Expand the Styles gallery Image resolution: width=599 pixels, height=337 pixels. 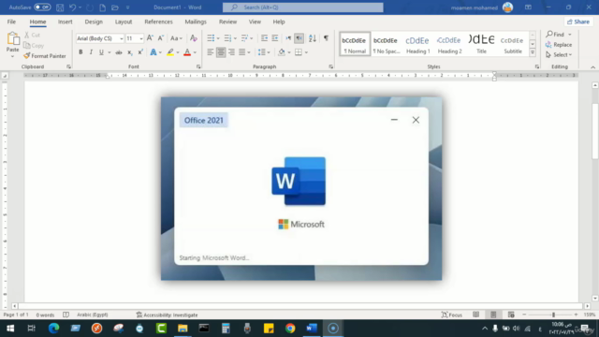[x=533, y=52]
